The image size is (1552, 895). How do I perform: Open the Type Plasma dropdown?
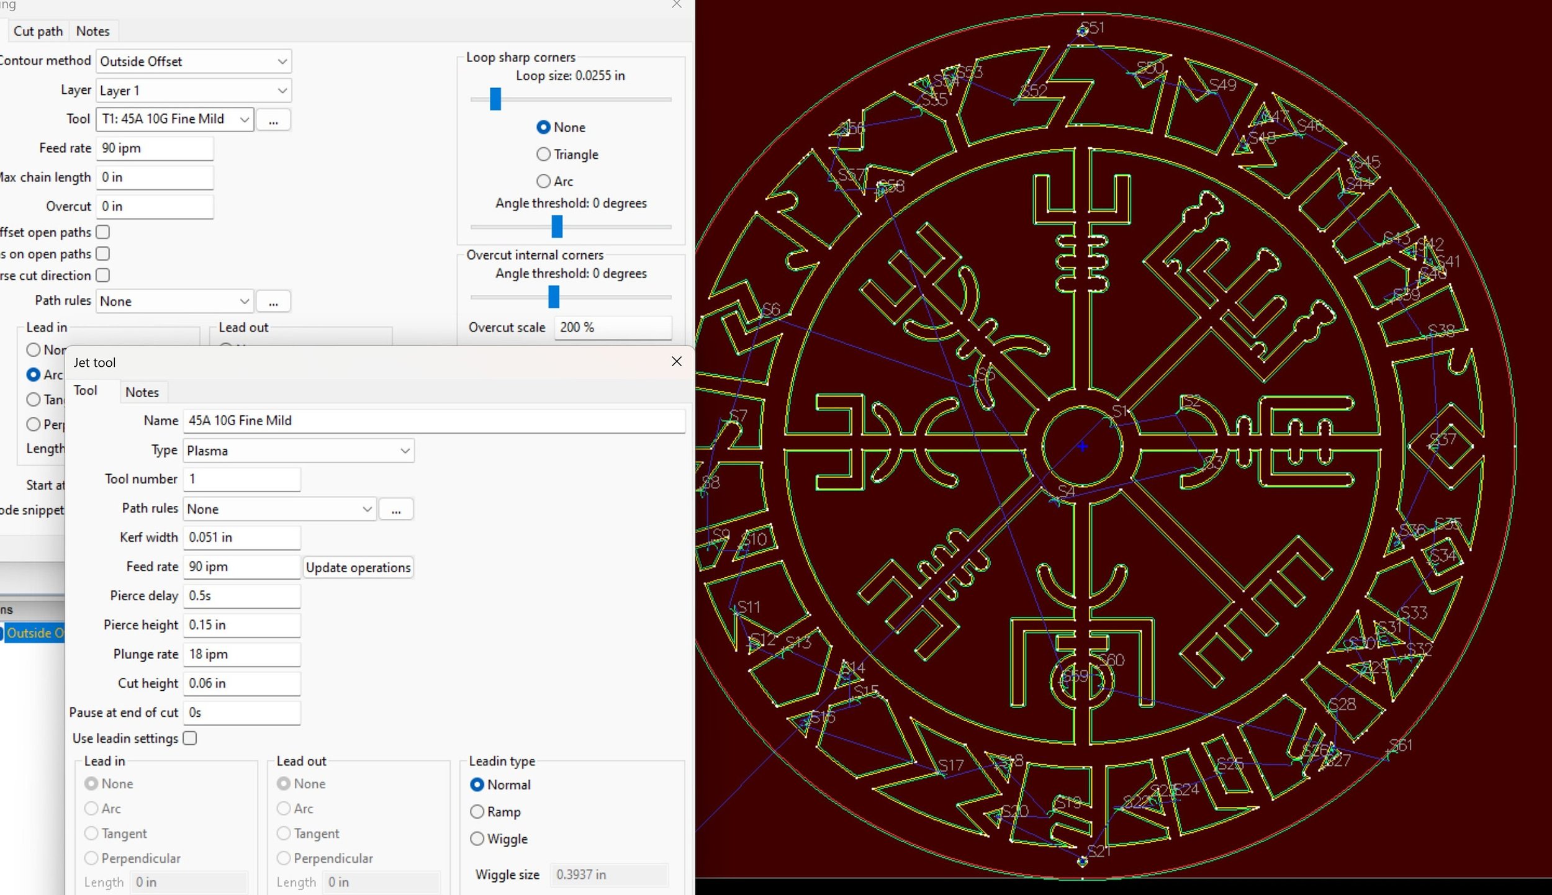point(299,451)
